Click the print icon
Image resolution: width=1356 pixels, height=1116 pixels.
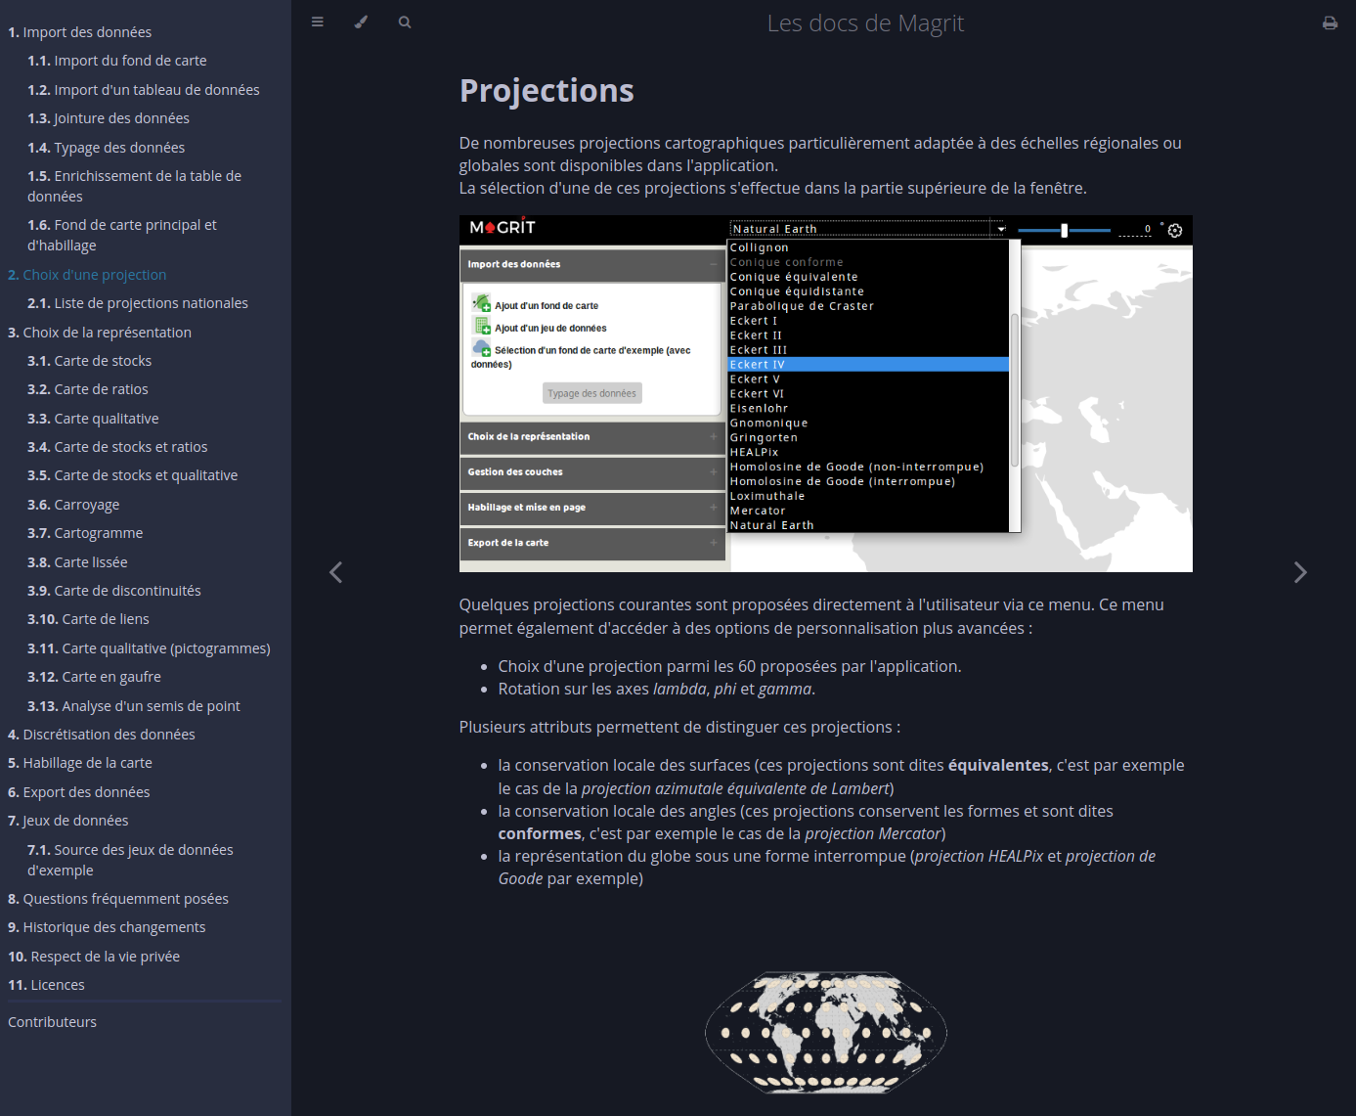(1330, 22)
